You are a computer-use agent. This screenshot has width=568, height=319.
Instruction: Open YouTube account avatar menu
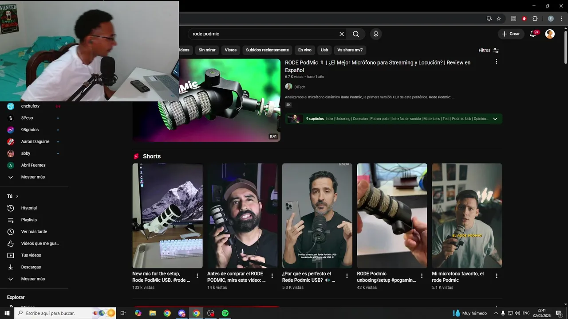point(550,34)
